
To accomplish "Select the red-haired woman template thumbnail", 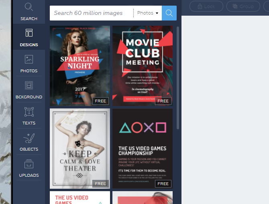I will coord(143,198).
